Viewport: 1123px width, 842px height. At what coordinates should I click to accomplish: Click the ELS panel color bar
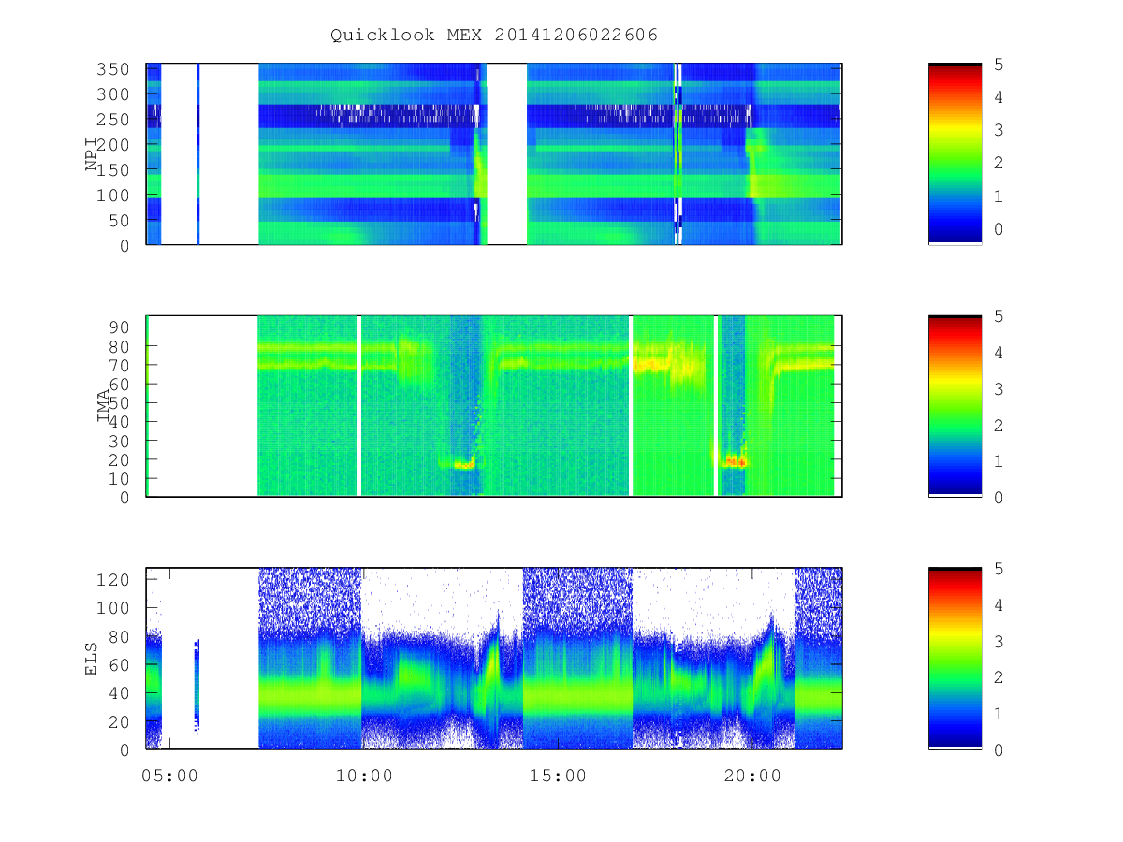[955, 659]
